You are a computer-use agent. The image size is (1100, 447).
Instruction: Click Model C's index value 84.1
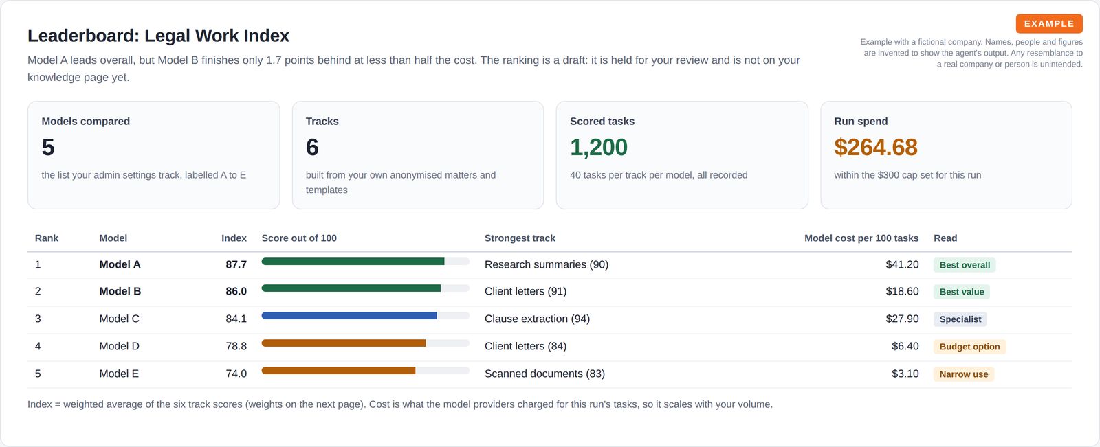click(236, 319)
